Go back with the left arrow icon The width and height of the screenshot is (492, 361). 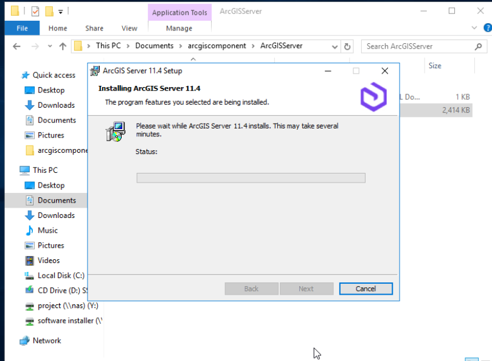[x=16, y=46]
